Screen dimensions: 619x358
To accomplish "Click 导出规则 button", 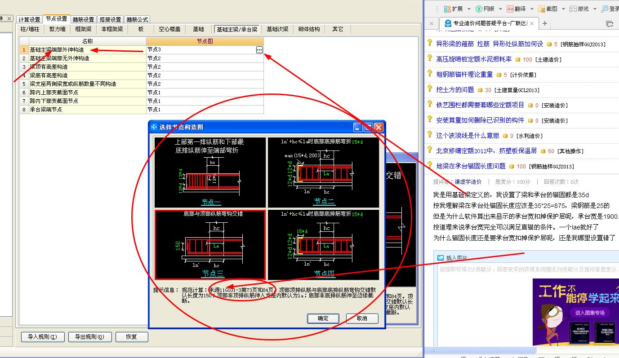I will coord(90,337).
